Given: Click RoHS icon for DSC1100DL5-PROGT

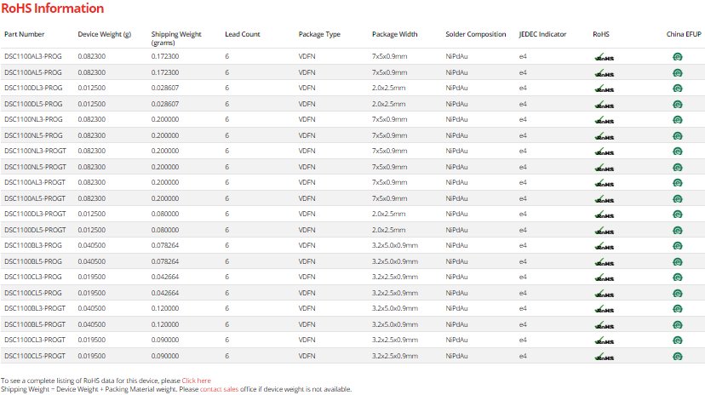Looking at the screenshot, I should (x=605, y=230).
